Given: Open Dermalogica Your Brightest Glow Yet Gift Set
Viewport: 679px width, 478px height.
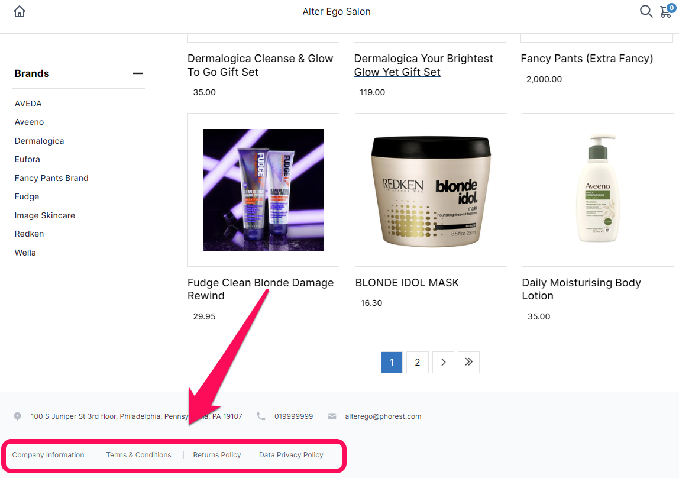Looking at the screenshot, I should [x=423, y=66].
